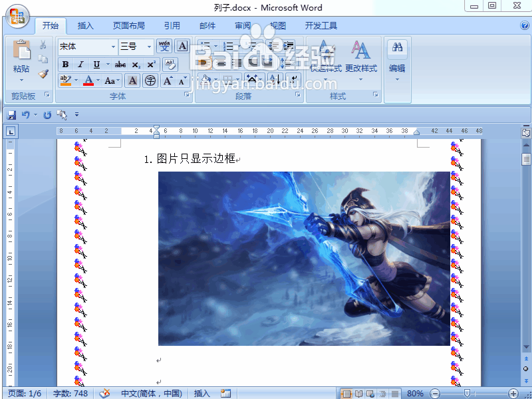Apply subscript formatting
The height and width of the screenshot is (399, 532).
click(x=136, y=65)
